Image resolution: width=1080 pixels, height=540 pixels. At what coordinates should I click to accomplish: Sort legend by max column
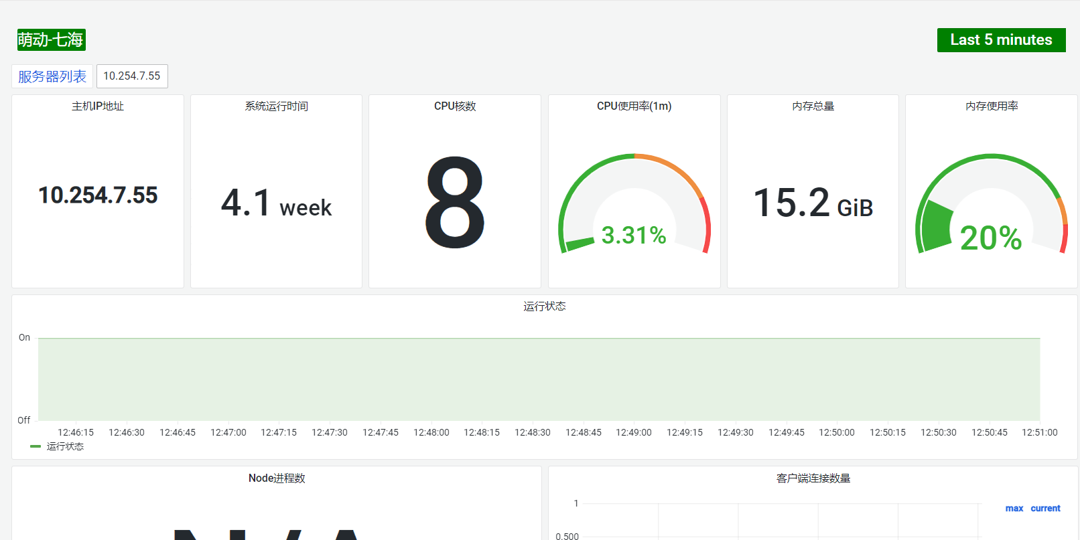click(1014, 509)
